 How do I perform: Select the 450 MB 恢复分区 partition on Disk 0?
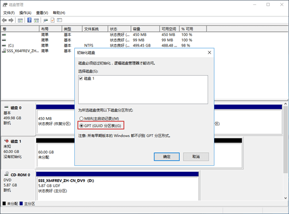[55, 122]
